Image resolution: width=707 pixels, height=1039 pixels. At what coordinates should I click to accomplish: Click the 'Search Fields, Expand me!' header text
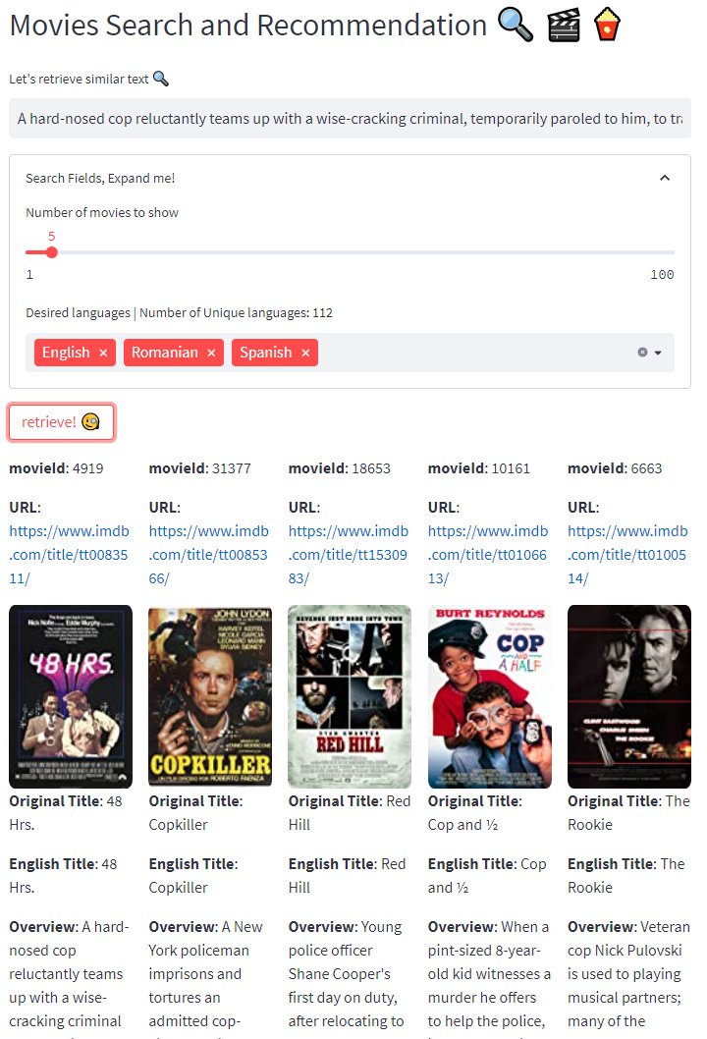[x=100, y=179]
